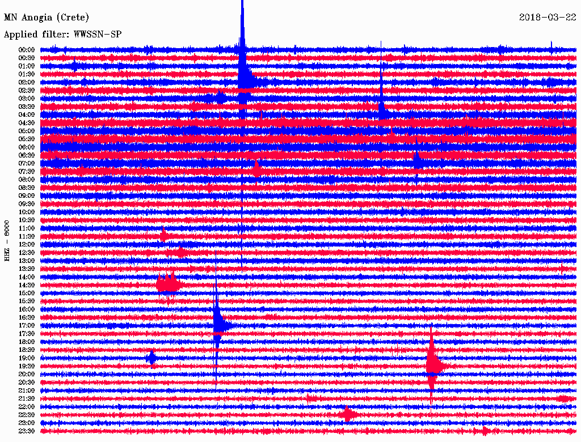
Task: Click the '11:00' time label
Action: coord(26,228)
